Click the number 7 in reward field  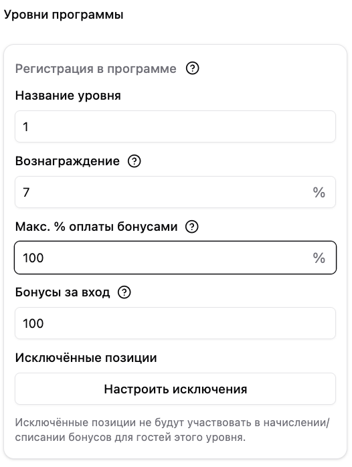(x=26, y=193)
